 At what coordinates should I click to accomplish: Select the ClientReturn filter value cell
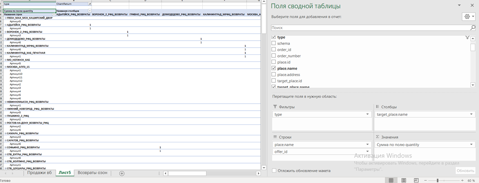click(x=72, y=4)
